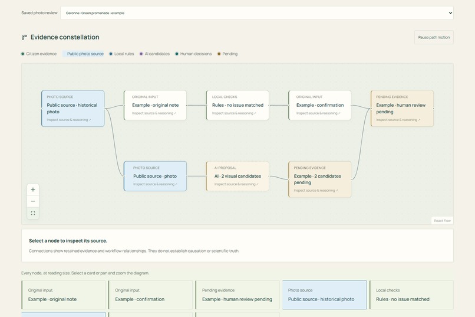Open the Saved photo review dropdown
This screenshot has width=475, height=317.
click(256, 13)
